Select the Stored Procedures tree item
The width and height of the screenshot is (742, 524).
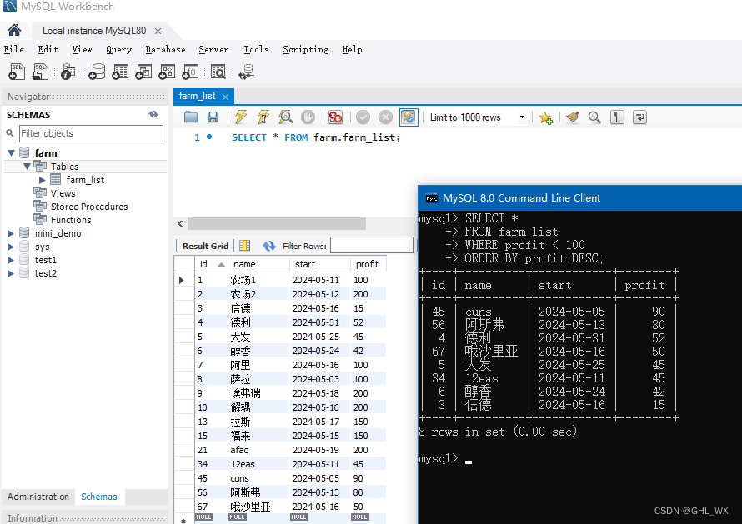point(89,207)
